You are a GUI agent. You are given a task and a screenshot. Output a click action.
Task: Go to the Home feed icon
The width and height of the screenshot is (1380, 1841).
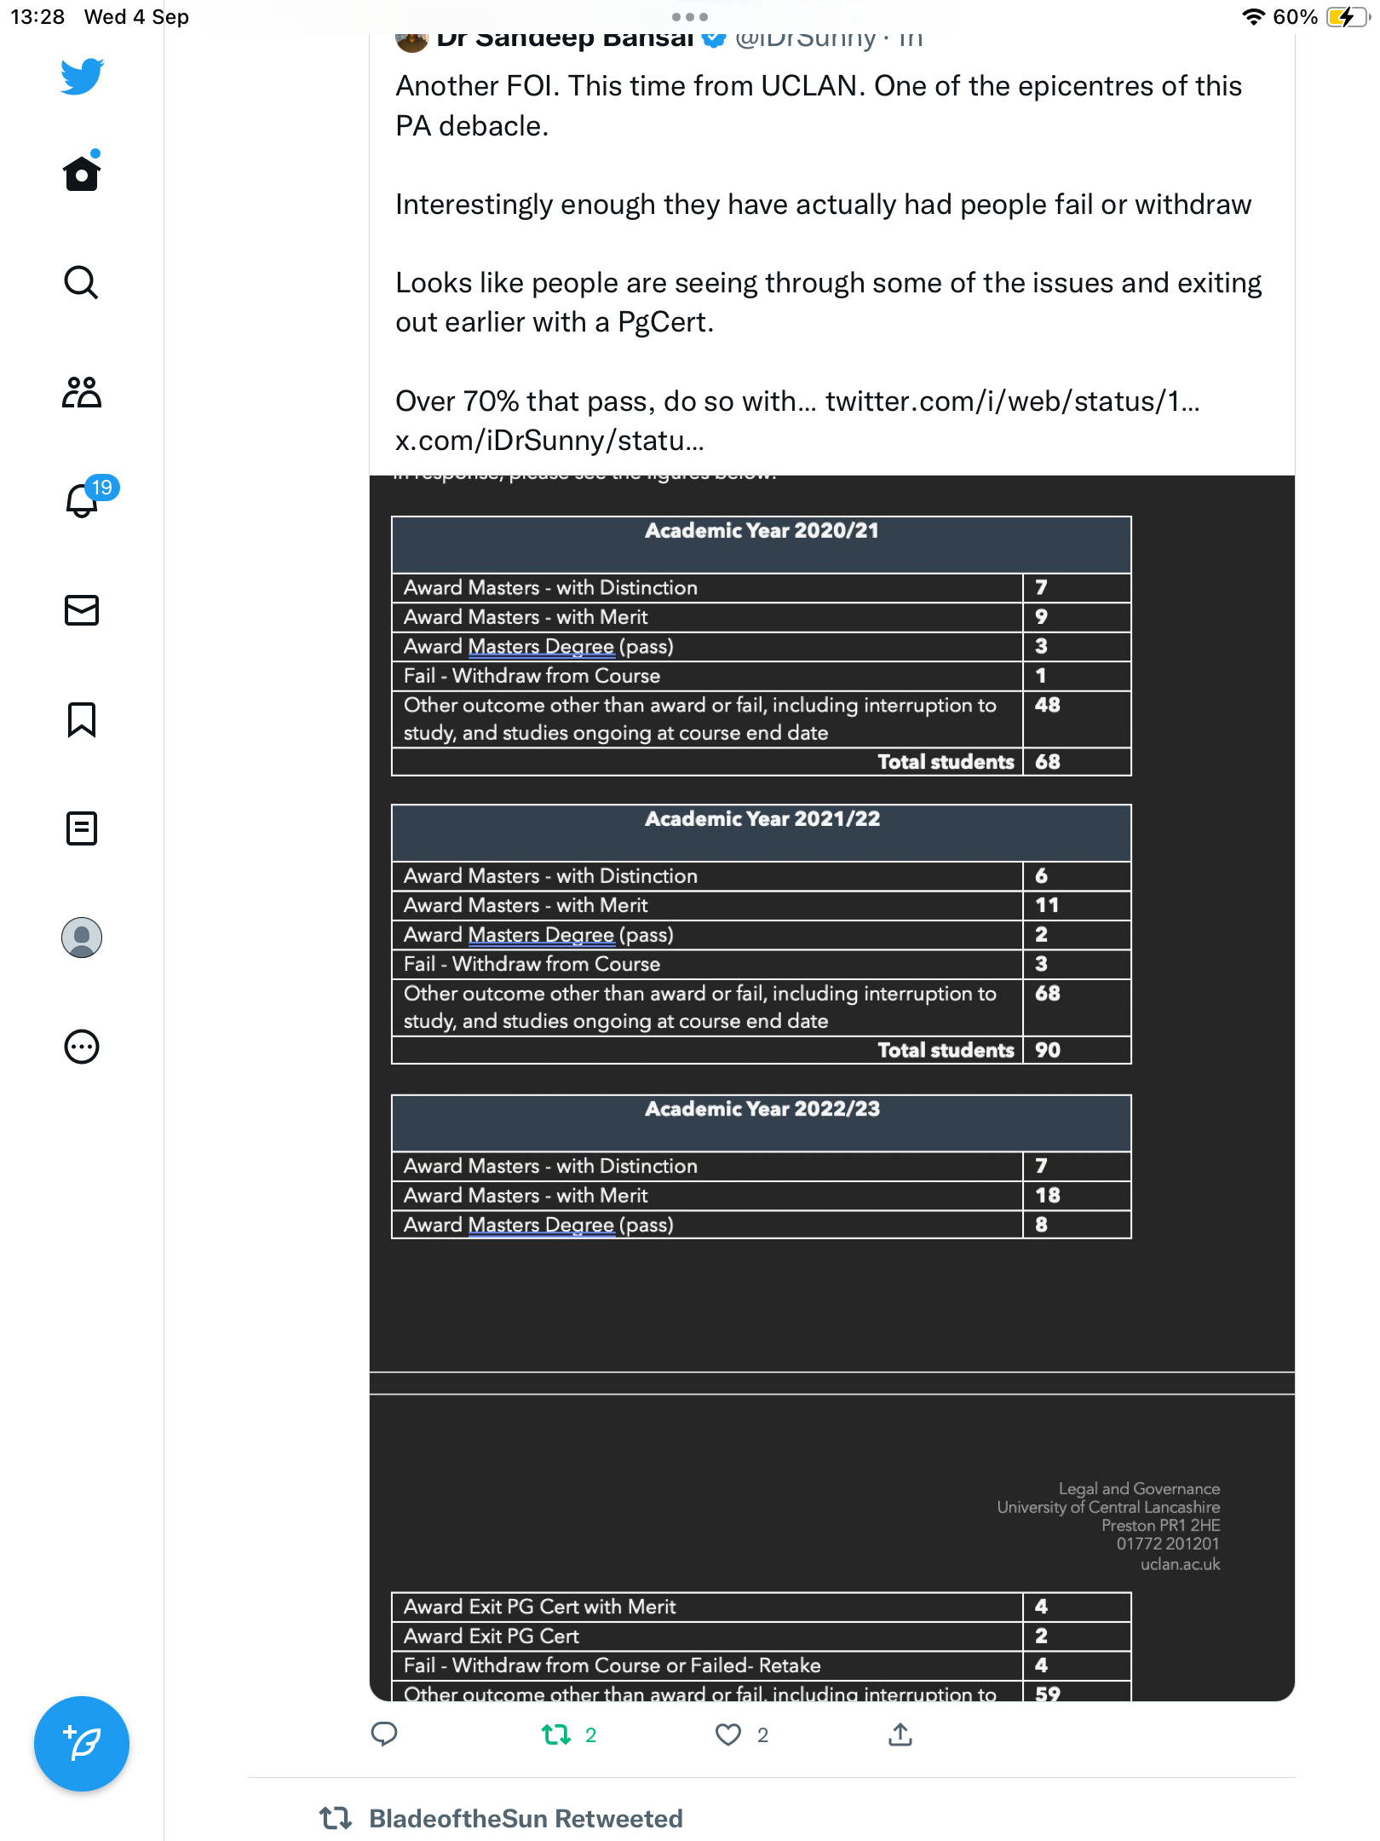pyautogui.click(x=82, y=172)
